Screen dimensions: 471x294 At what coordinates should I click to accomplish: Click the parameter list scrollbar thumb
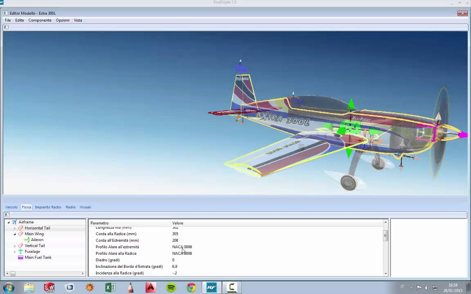[x=386, y=236]
